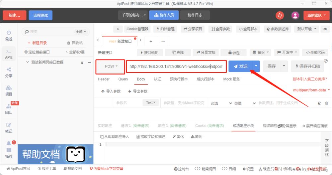The height and width of the screenshot is (175, 332).
Task: Click the 流程测试 button
Action: [41, 15]
